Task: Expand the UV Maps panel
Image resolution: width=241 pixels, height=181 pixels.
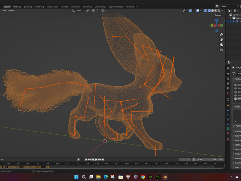Action: coord(234,131)
